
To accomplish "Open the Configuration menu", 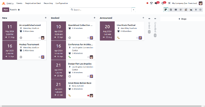I will 62,3.
